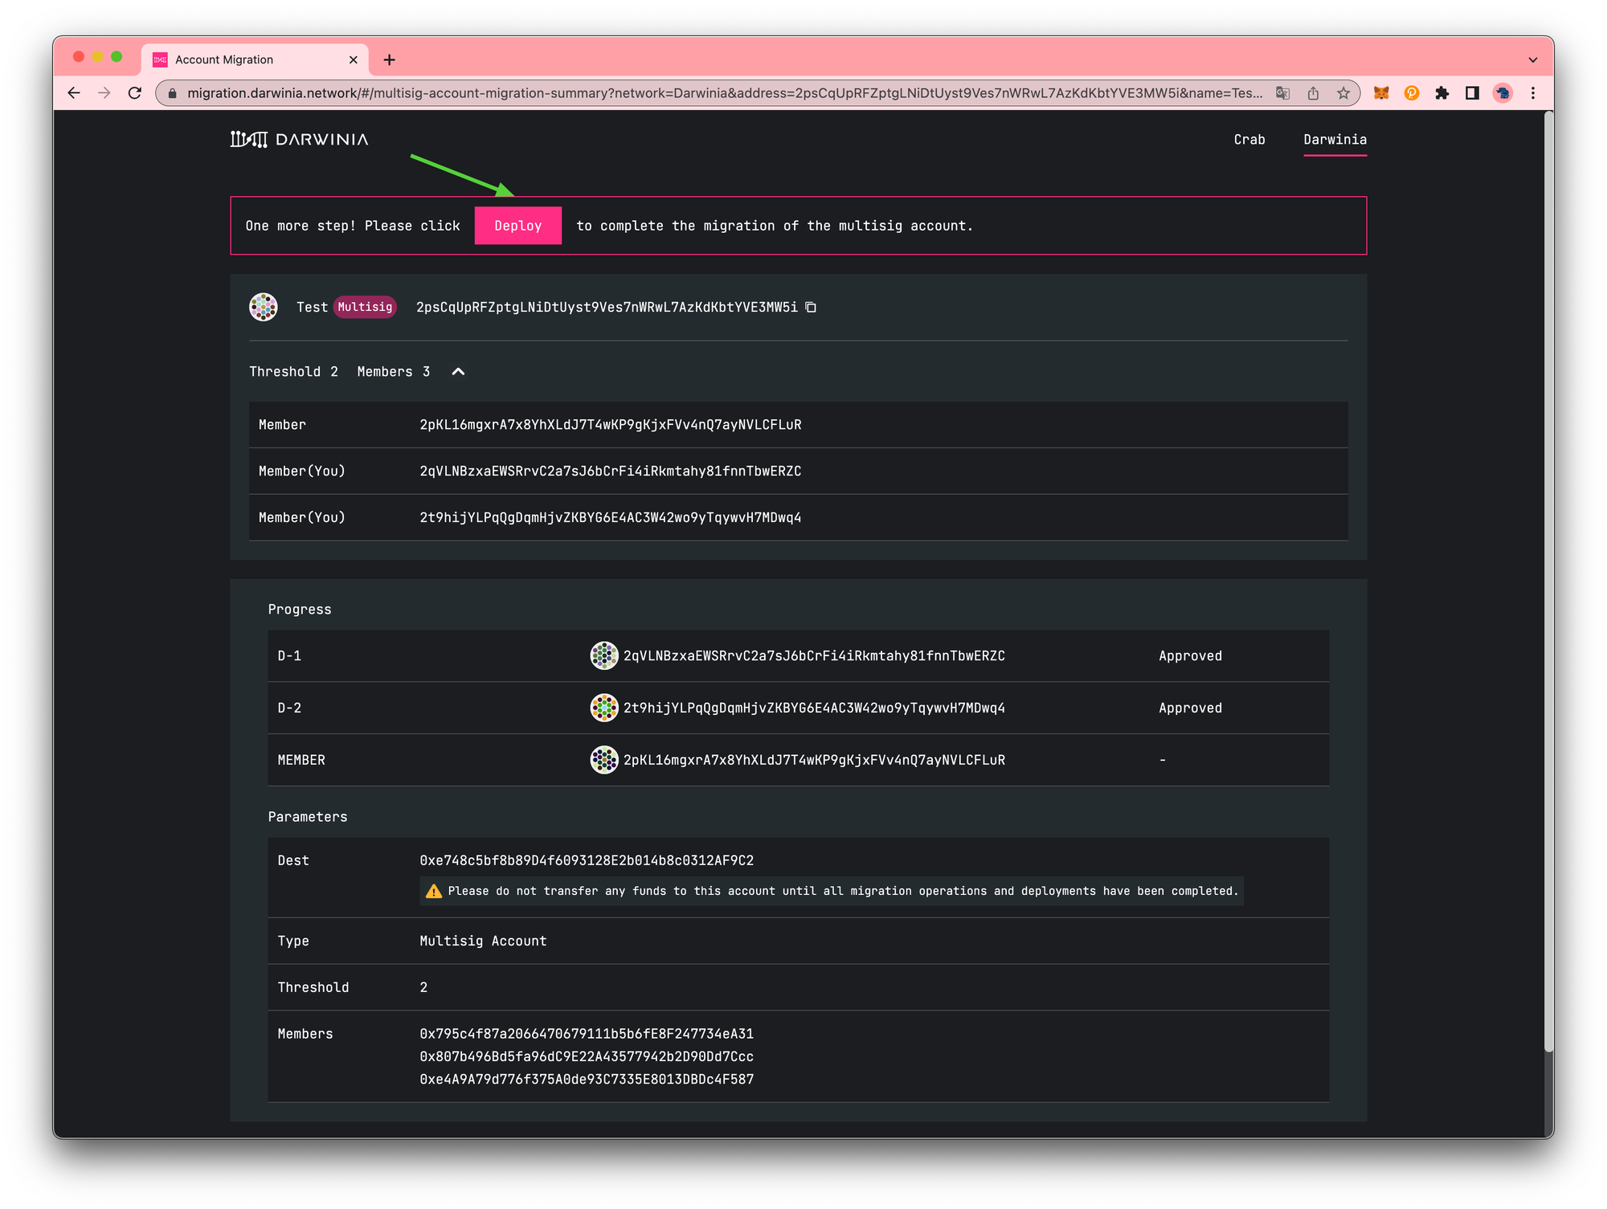This screenshot has width=1607, height=1209.
Task: Toggle the browser side panel
Action: tap(1472, 93)
